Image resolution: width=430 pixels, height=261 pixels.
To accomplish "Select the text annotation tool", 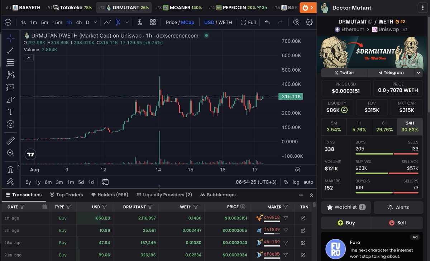I will click(10, 111).
